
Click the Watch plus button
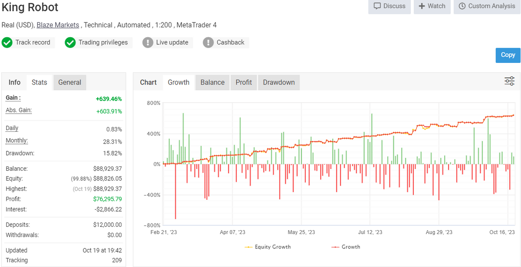(x=432, y=6)
